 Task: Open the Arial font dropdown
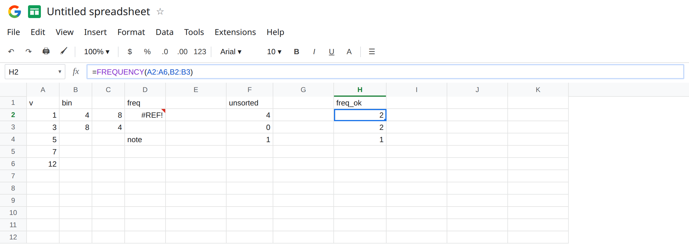(x=231, y=52)
